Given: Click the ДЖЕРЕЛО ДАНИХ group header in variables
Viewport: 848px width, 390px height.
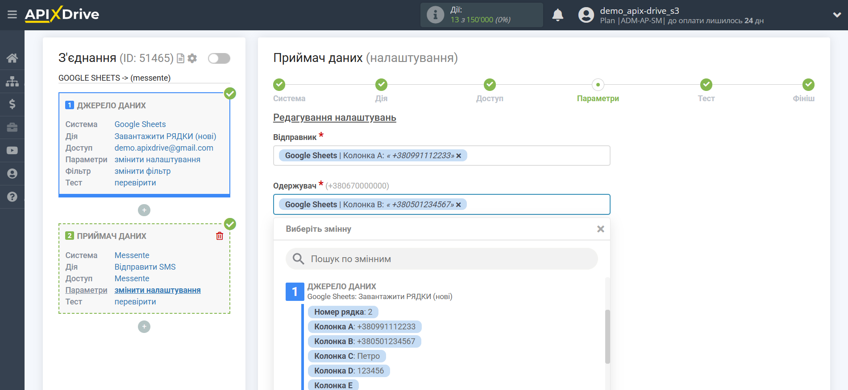Looking at the screenshot, I should (x=341, y=287).
